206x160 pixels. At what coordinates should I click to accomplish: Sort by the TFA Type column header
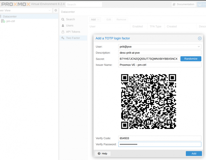coord(156,26)
